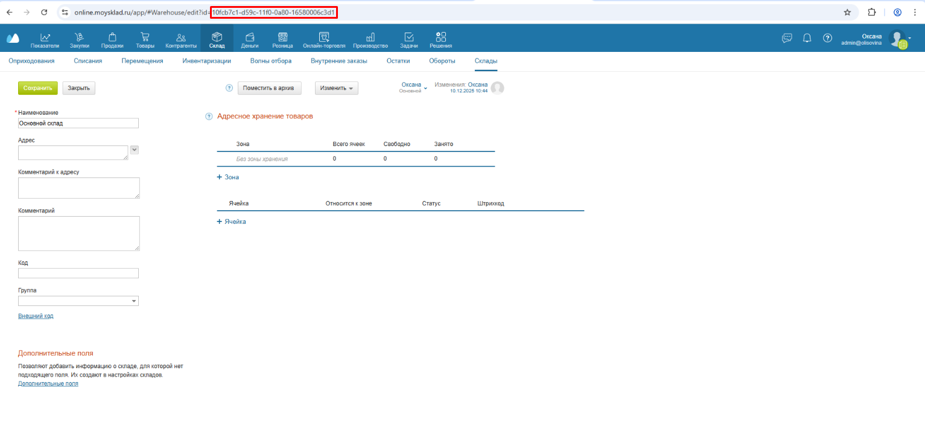
Task: Click help icon beside Адресное хранение товаров
Action: tap(209, 116)
